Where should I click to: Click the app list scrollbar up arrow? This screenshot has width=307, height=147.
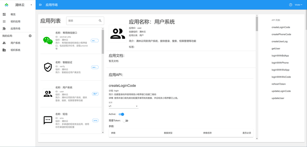[103, 29]
